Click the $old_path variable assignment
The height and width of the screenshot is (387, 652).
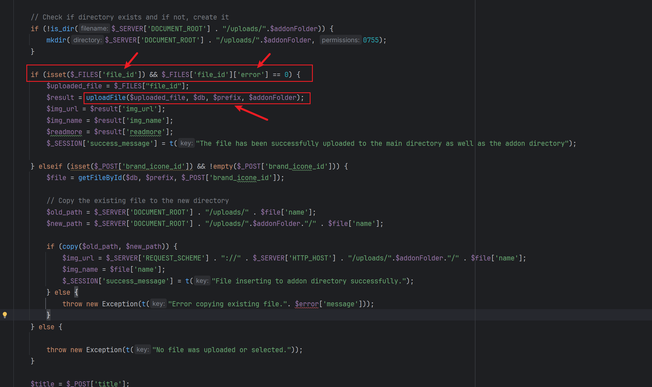coord(64,212)
